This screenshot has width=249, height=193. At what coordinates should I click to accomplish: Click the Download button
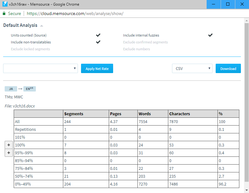point(228,69)
